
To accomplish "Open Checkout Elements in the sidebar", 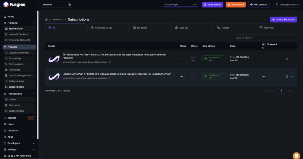I will (x=19, y=40).
